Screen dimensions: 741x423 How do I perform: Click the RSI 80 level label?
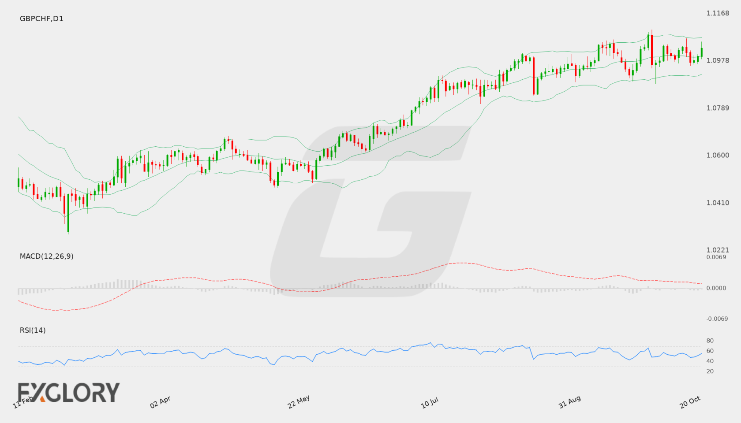[x=710, y=341]
